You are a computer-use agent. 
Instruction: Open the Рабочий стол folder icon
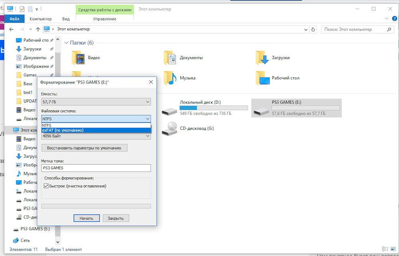262,78
